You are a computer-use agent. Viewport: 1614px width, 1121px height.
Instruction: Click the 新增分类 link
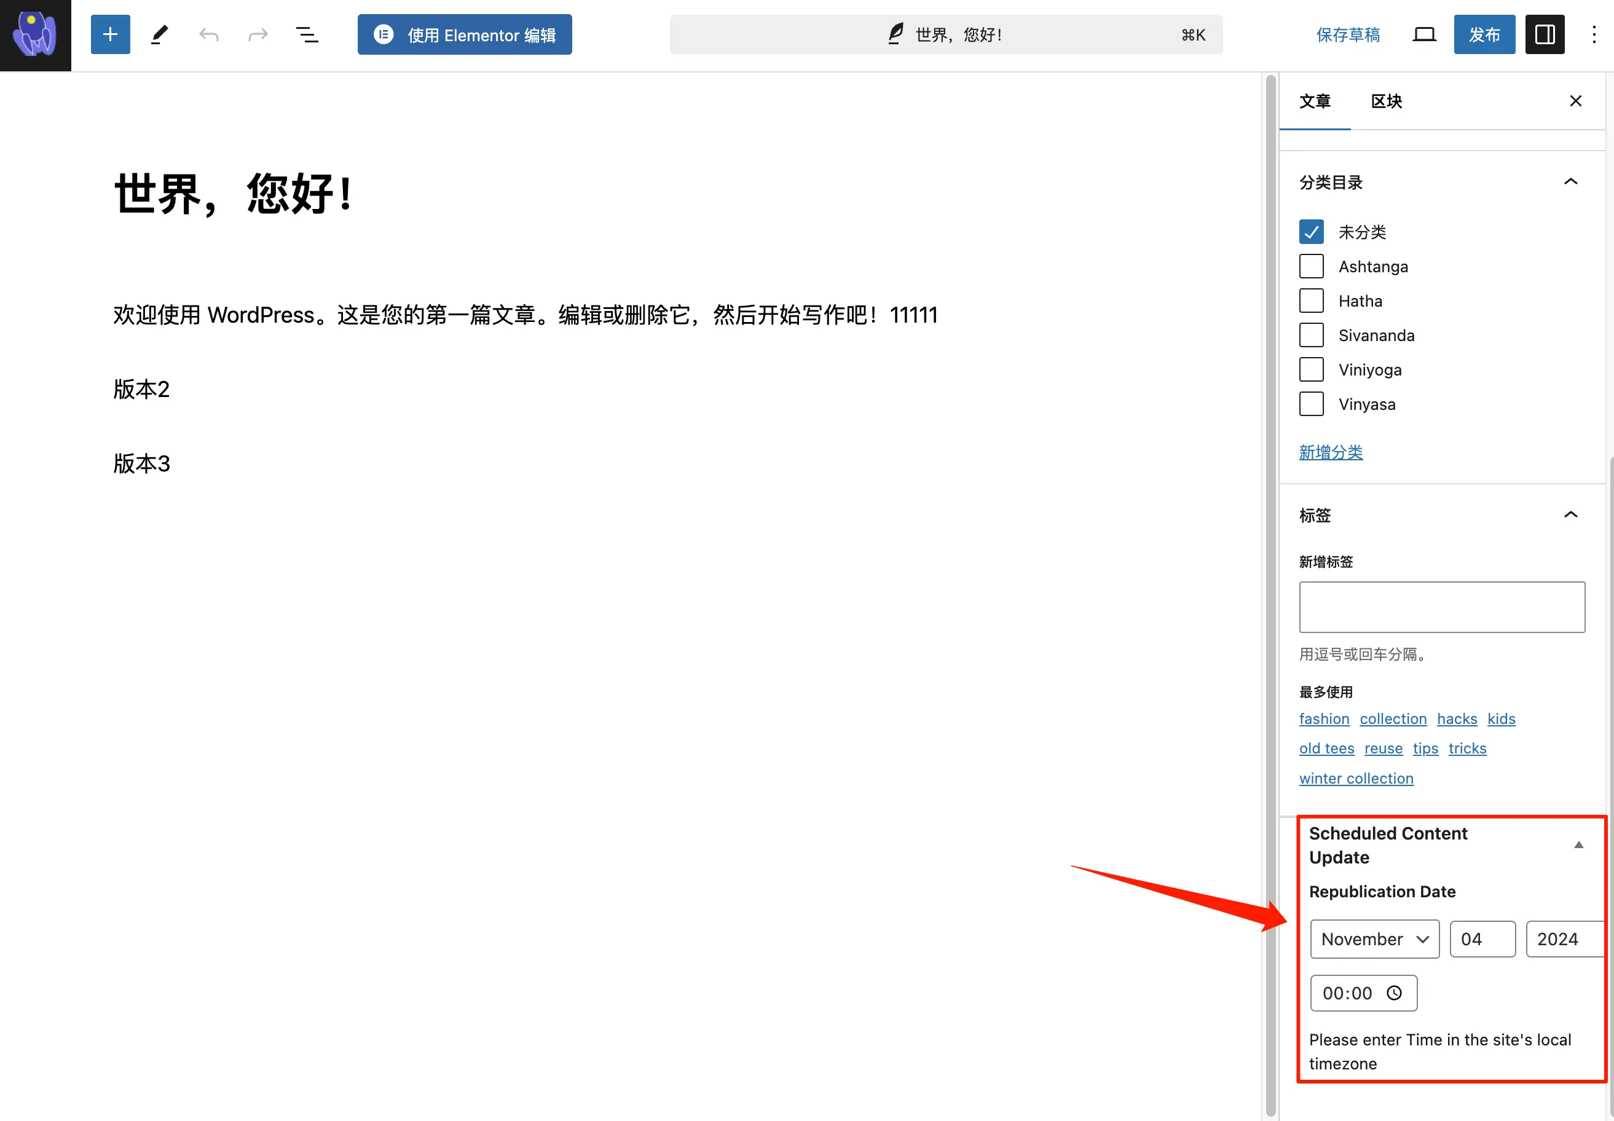click(x=1331, y=452)
